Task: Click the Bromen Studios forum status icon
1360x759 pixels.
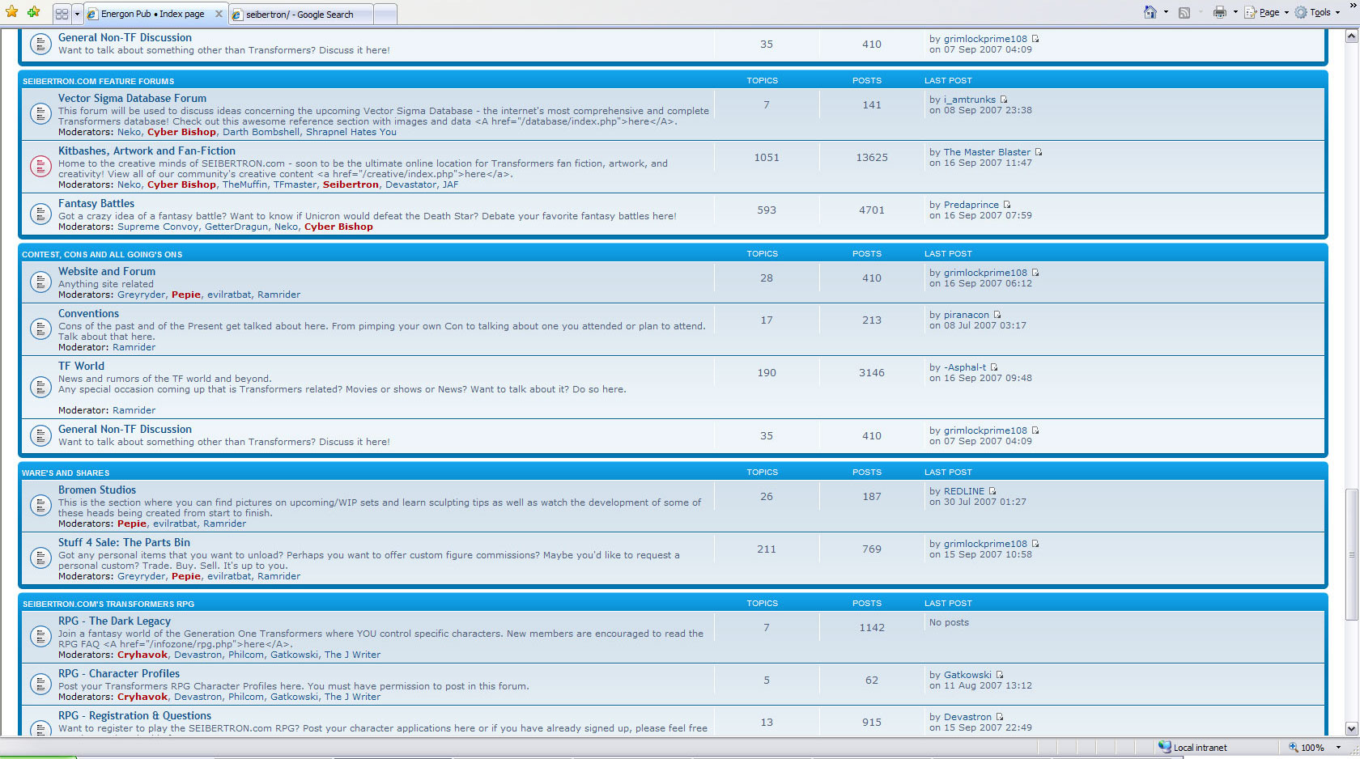Action: [40, 505]
